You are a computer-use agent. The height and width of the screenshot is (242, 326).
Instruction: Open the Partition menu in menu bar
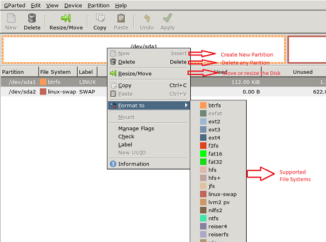click(98, 5)
